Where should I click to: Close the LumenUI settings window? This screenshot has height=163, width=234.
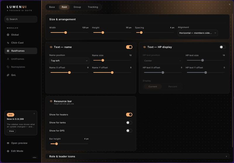click(x=230, y=4)
